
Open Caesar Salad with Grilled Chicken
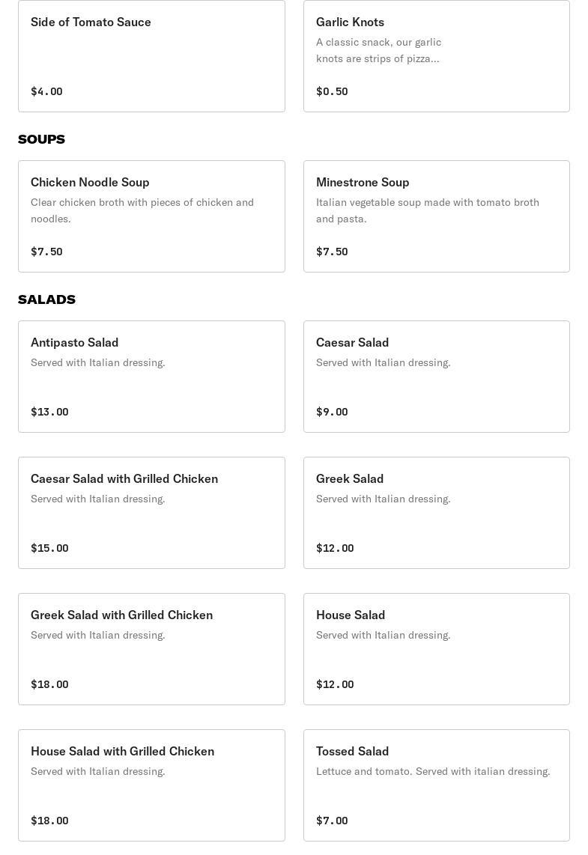151,513
